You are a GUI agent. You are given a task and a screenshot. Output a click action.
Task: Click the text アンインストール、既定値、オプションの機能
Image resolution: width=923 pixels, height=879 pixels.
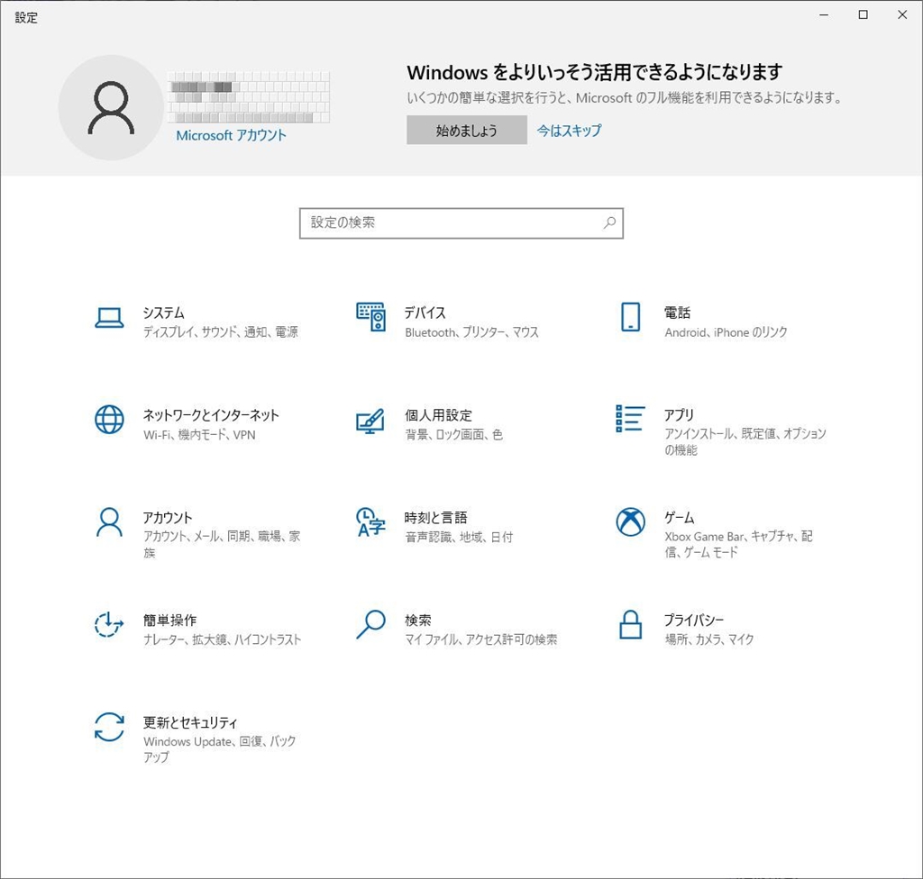click(745, 442)
